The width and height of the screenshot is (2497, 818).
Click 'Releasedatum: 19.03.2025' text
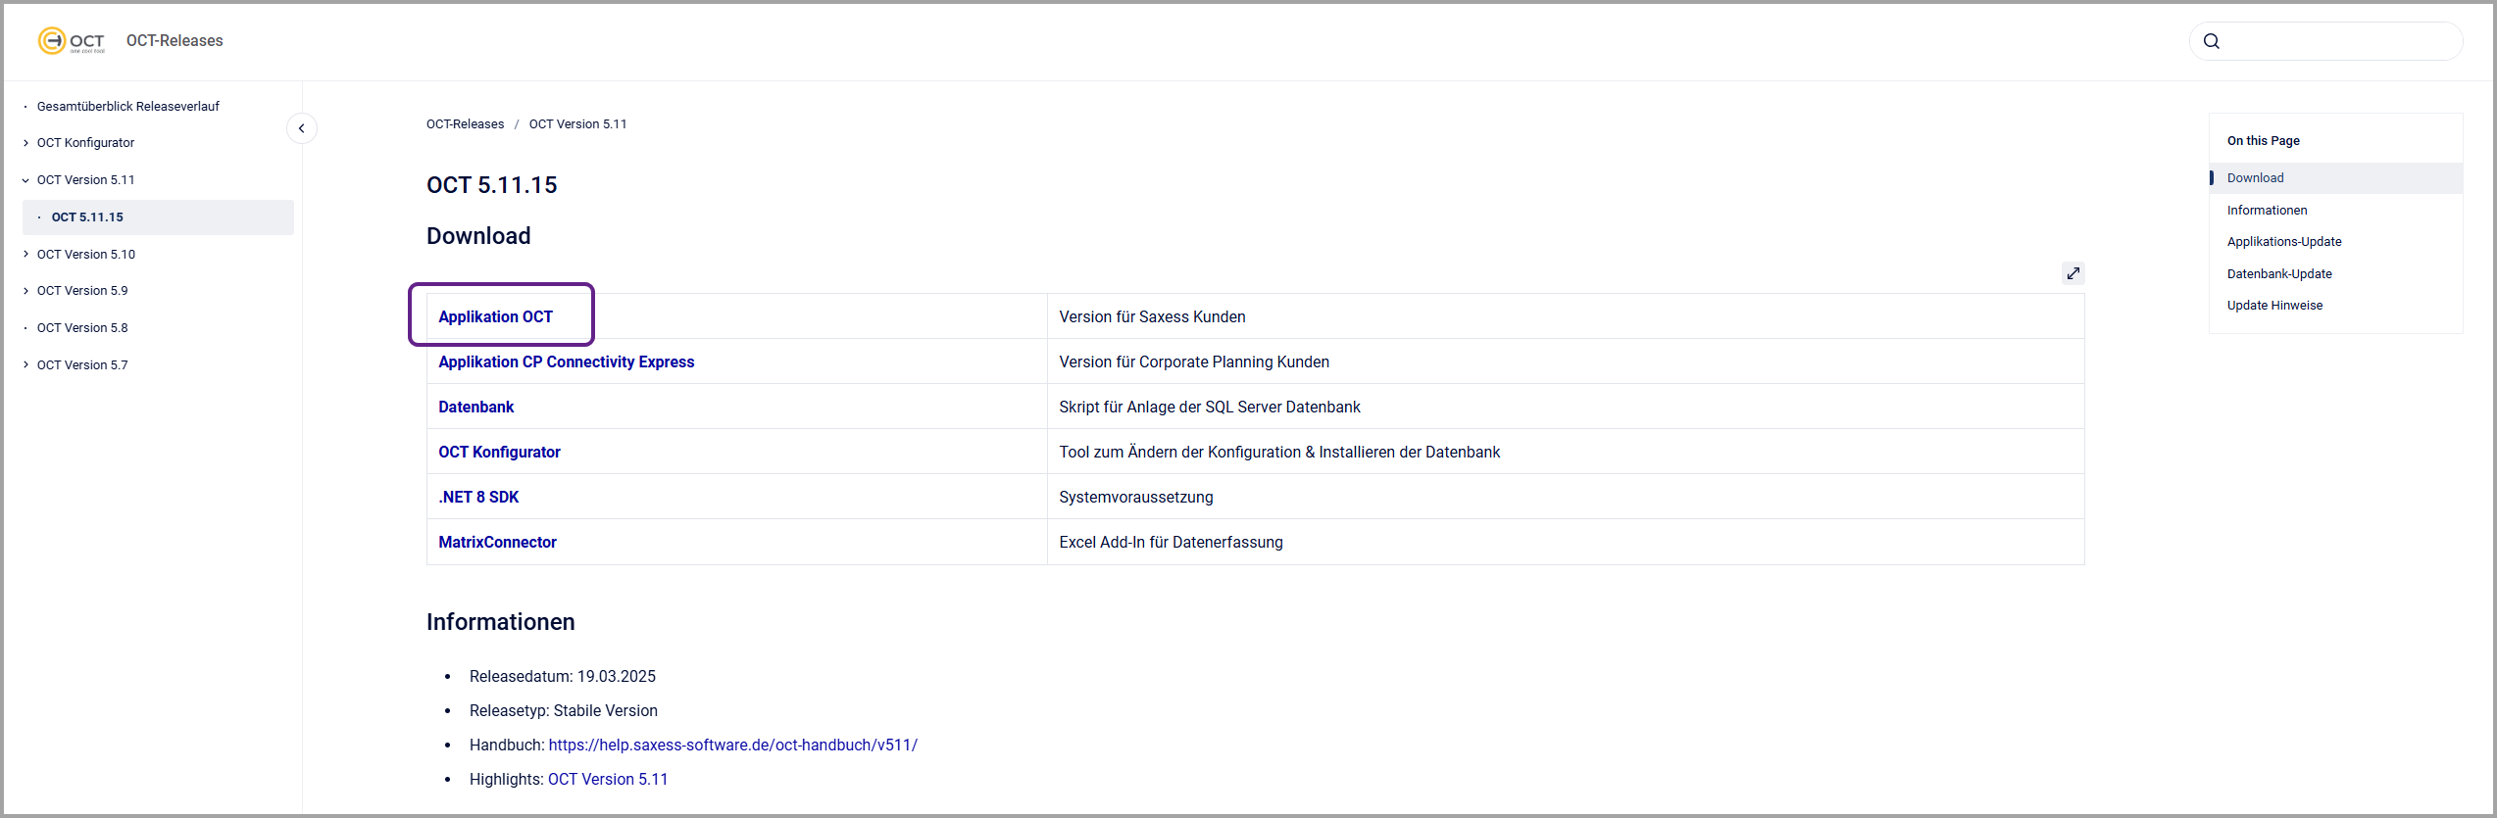(563, 676)
